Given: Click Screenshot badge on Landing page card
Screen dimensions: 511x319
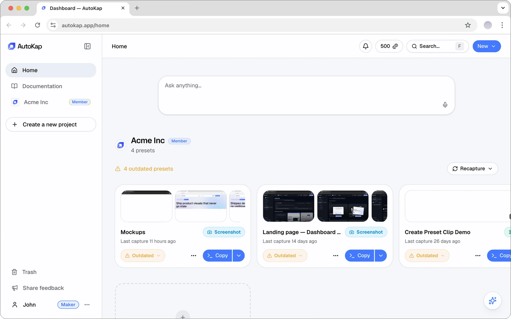Looking at the screenshot, I should click(x=366, y=232).
